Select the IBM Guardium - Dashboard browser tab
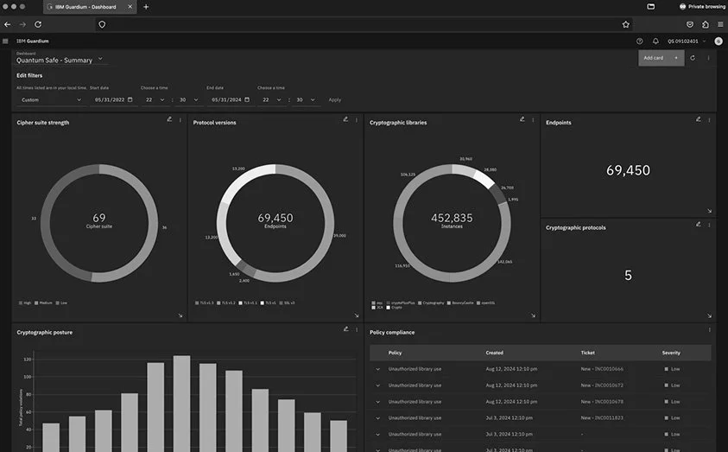728x452 pixels. pos(90,7)
